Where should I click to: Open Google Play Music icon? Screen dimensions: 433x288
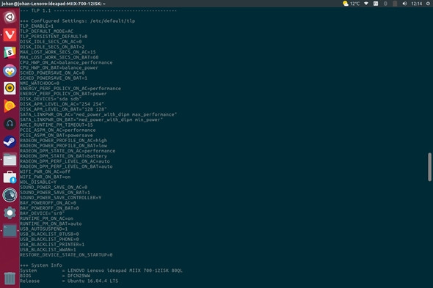[10, 106]
